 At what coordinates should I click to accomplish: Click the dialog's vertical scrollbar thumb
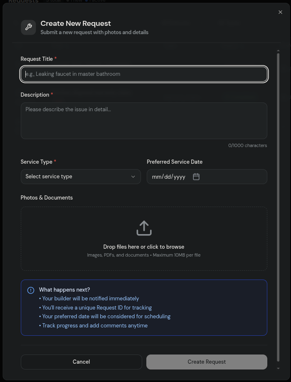coord(278,207)
